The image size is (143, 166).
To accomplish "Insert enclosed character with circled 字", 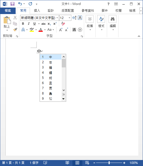I will tap(80, 30).
